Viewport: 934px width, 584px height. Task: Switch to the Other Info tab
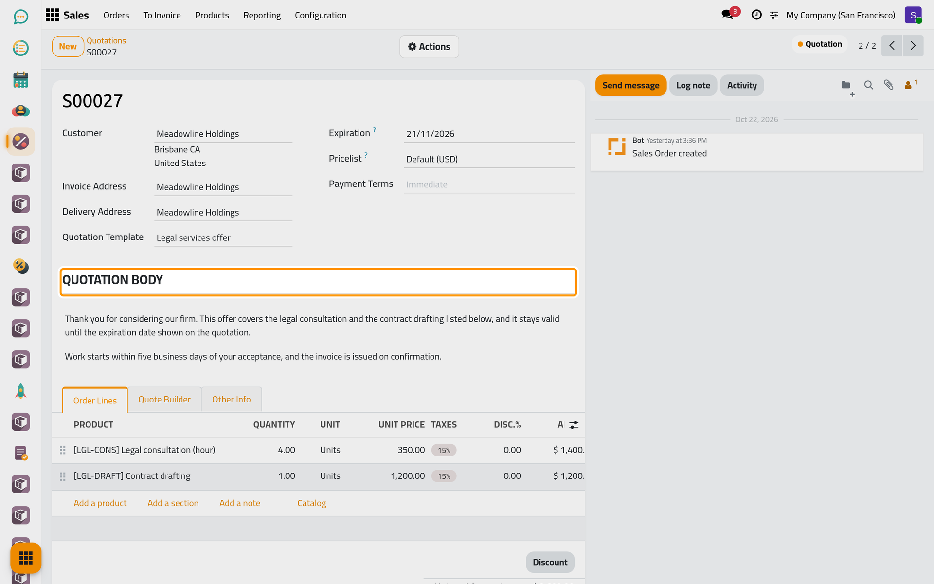(x=232, y=400)
